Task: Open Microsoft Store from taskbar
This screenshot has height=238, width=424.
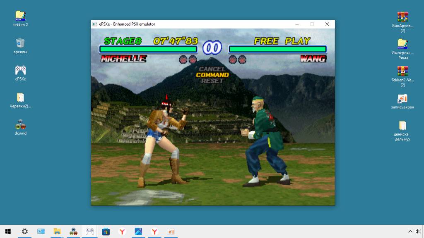Action: click(x=106, y=231)
